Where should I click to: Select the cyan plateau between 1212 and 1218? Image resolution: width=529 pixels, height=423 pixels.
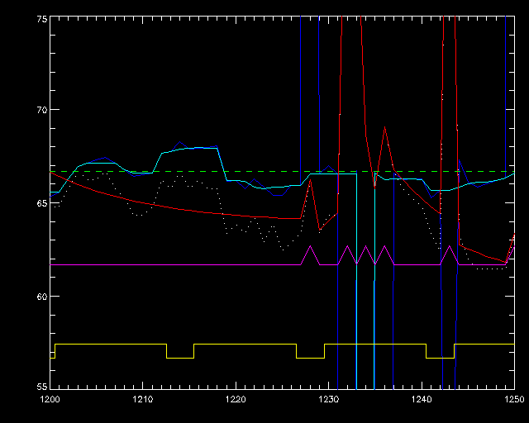tap(190, 149)
